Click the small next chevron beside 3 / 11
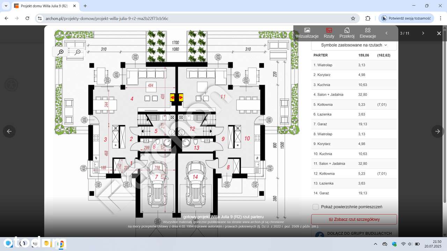The width and height of the screenshot is (447, 251). point(423,33)
